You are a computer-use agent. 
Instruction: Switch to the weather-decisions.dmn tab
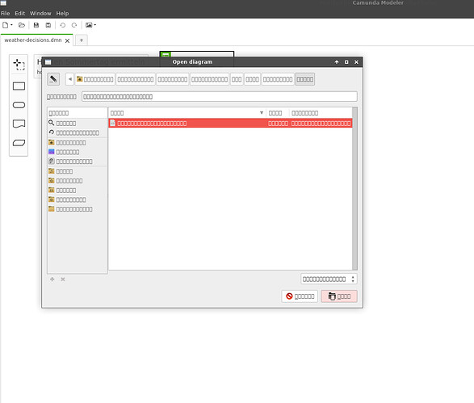tap(33, 40)
